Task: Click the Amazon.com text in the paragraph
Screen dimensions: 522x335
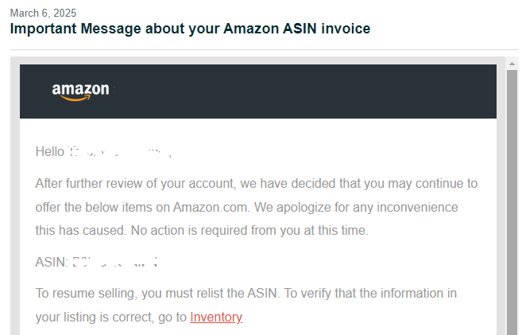Action: tap(211, 208)
